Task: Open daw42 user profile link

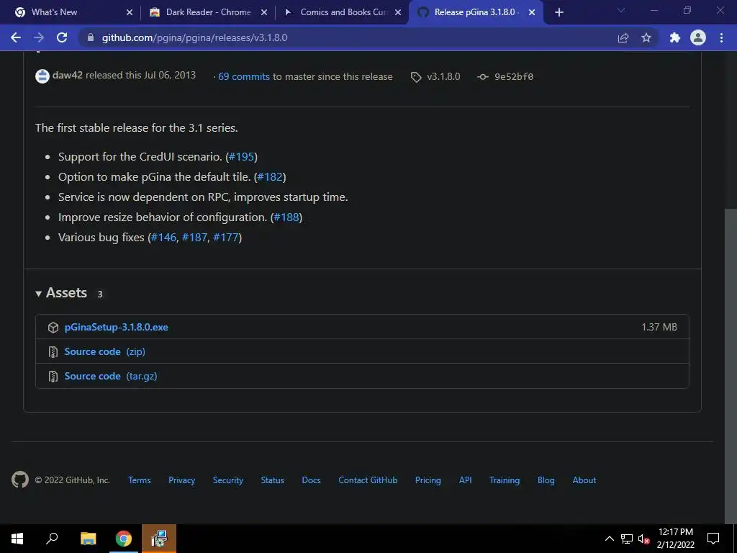Action: (x=67, y=75)
